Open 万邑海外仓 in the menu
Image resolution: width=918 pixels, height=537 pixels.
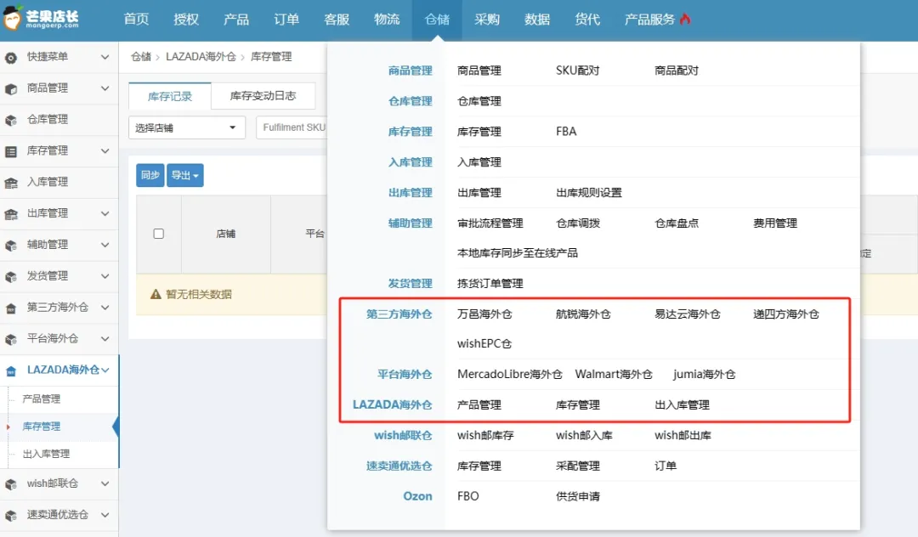coord(484,314)
